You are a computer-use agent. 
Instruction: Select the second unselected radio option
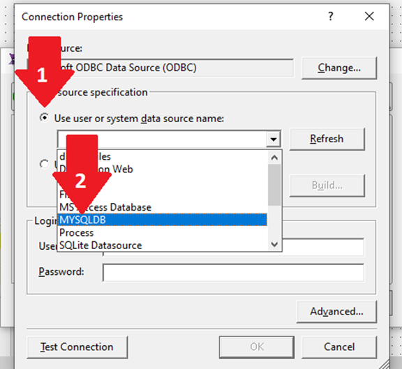coord(45,164)
